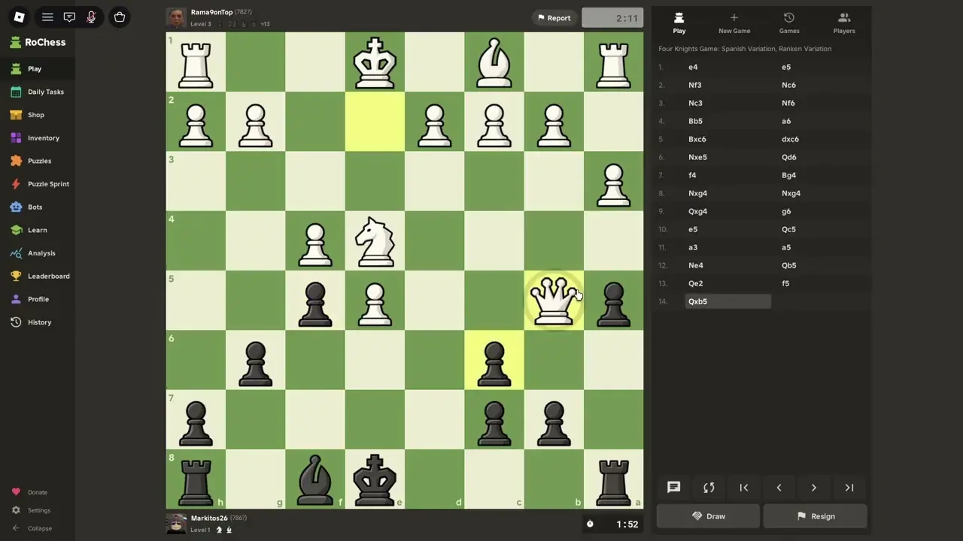Viewport: 963px width, 541px height.
Task: Select move Qxb5 in move list
Action: 728,301
